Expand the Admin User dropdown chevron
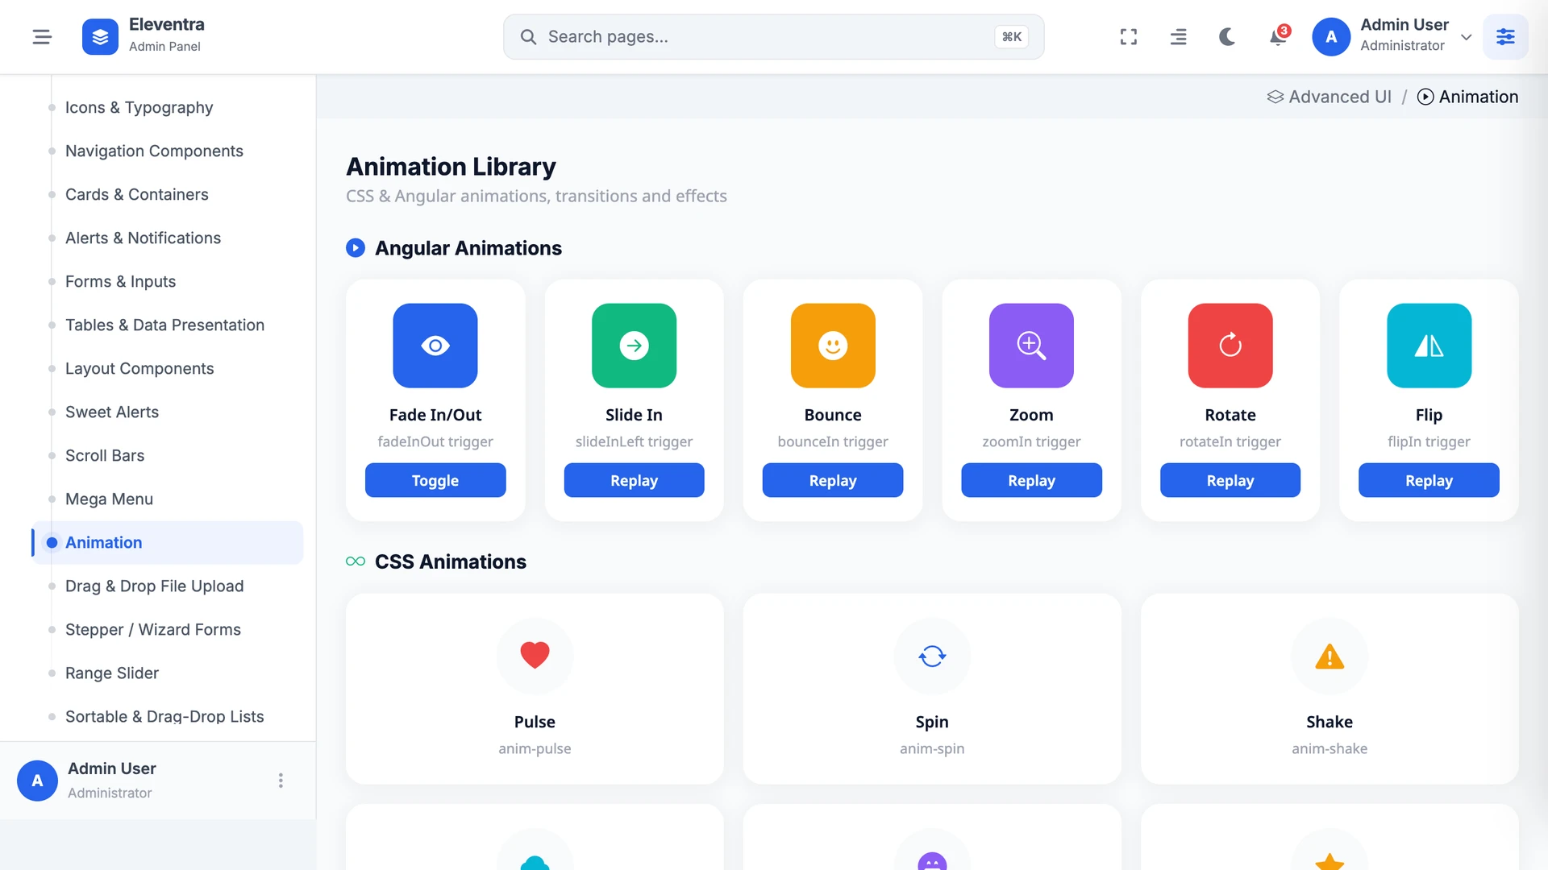Screen dimensions: 1548x870 click(x=1467, y=37)
